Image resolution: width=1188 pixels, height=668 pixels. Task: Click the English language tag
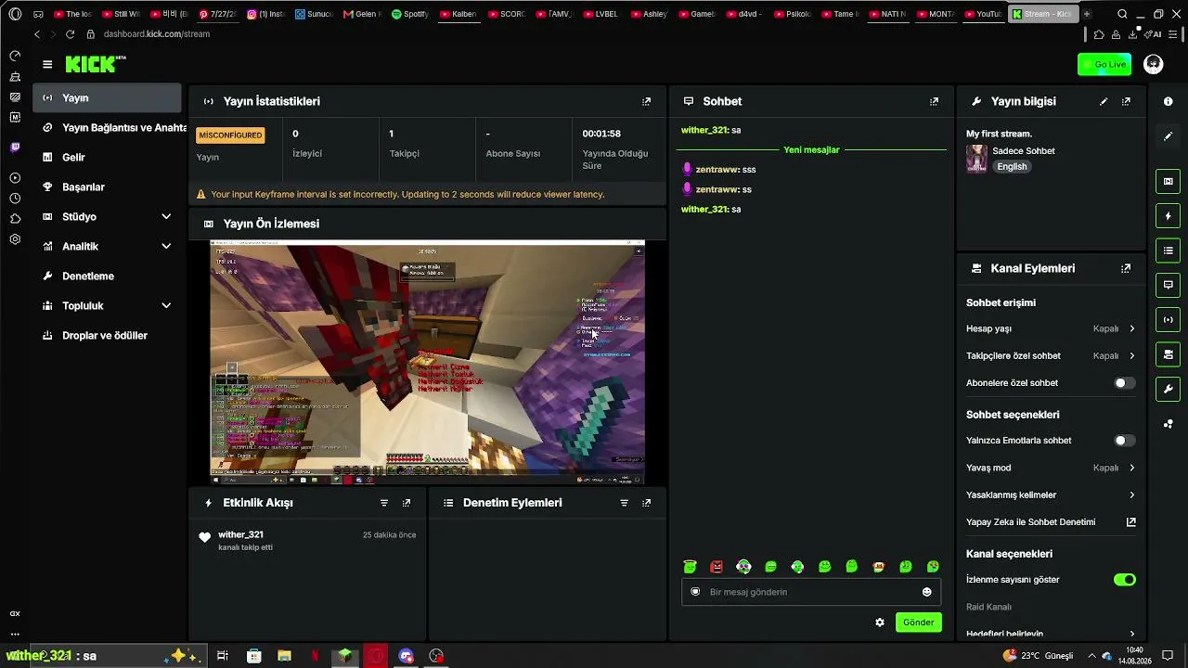tap(1012, 167)
